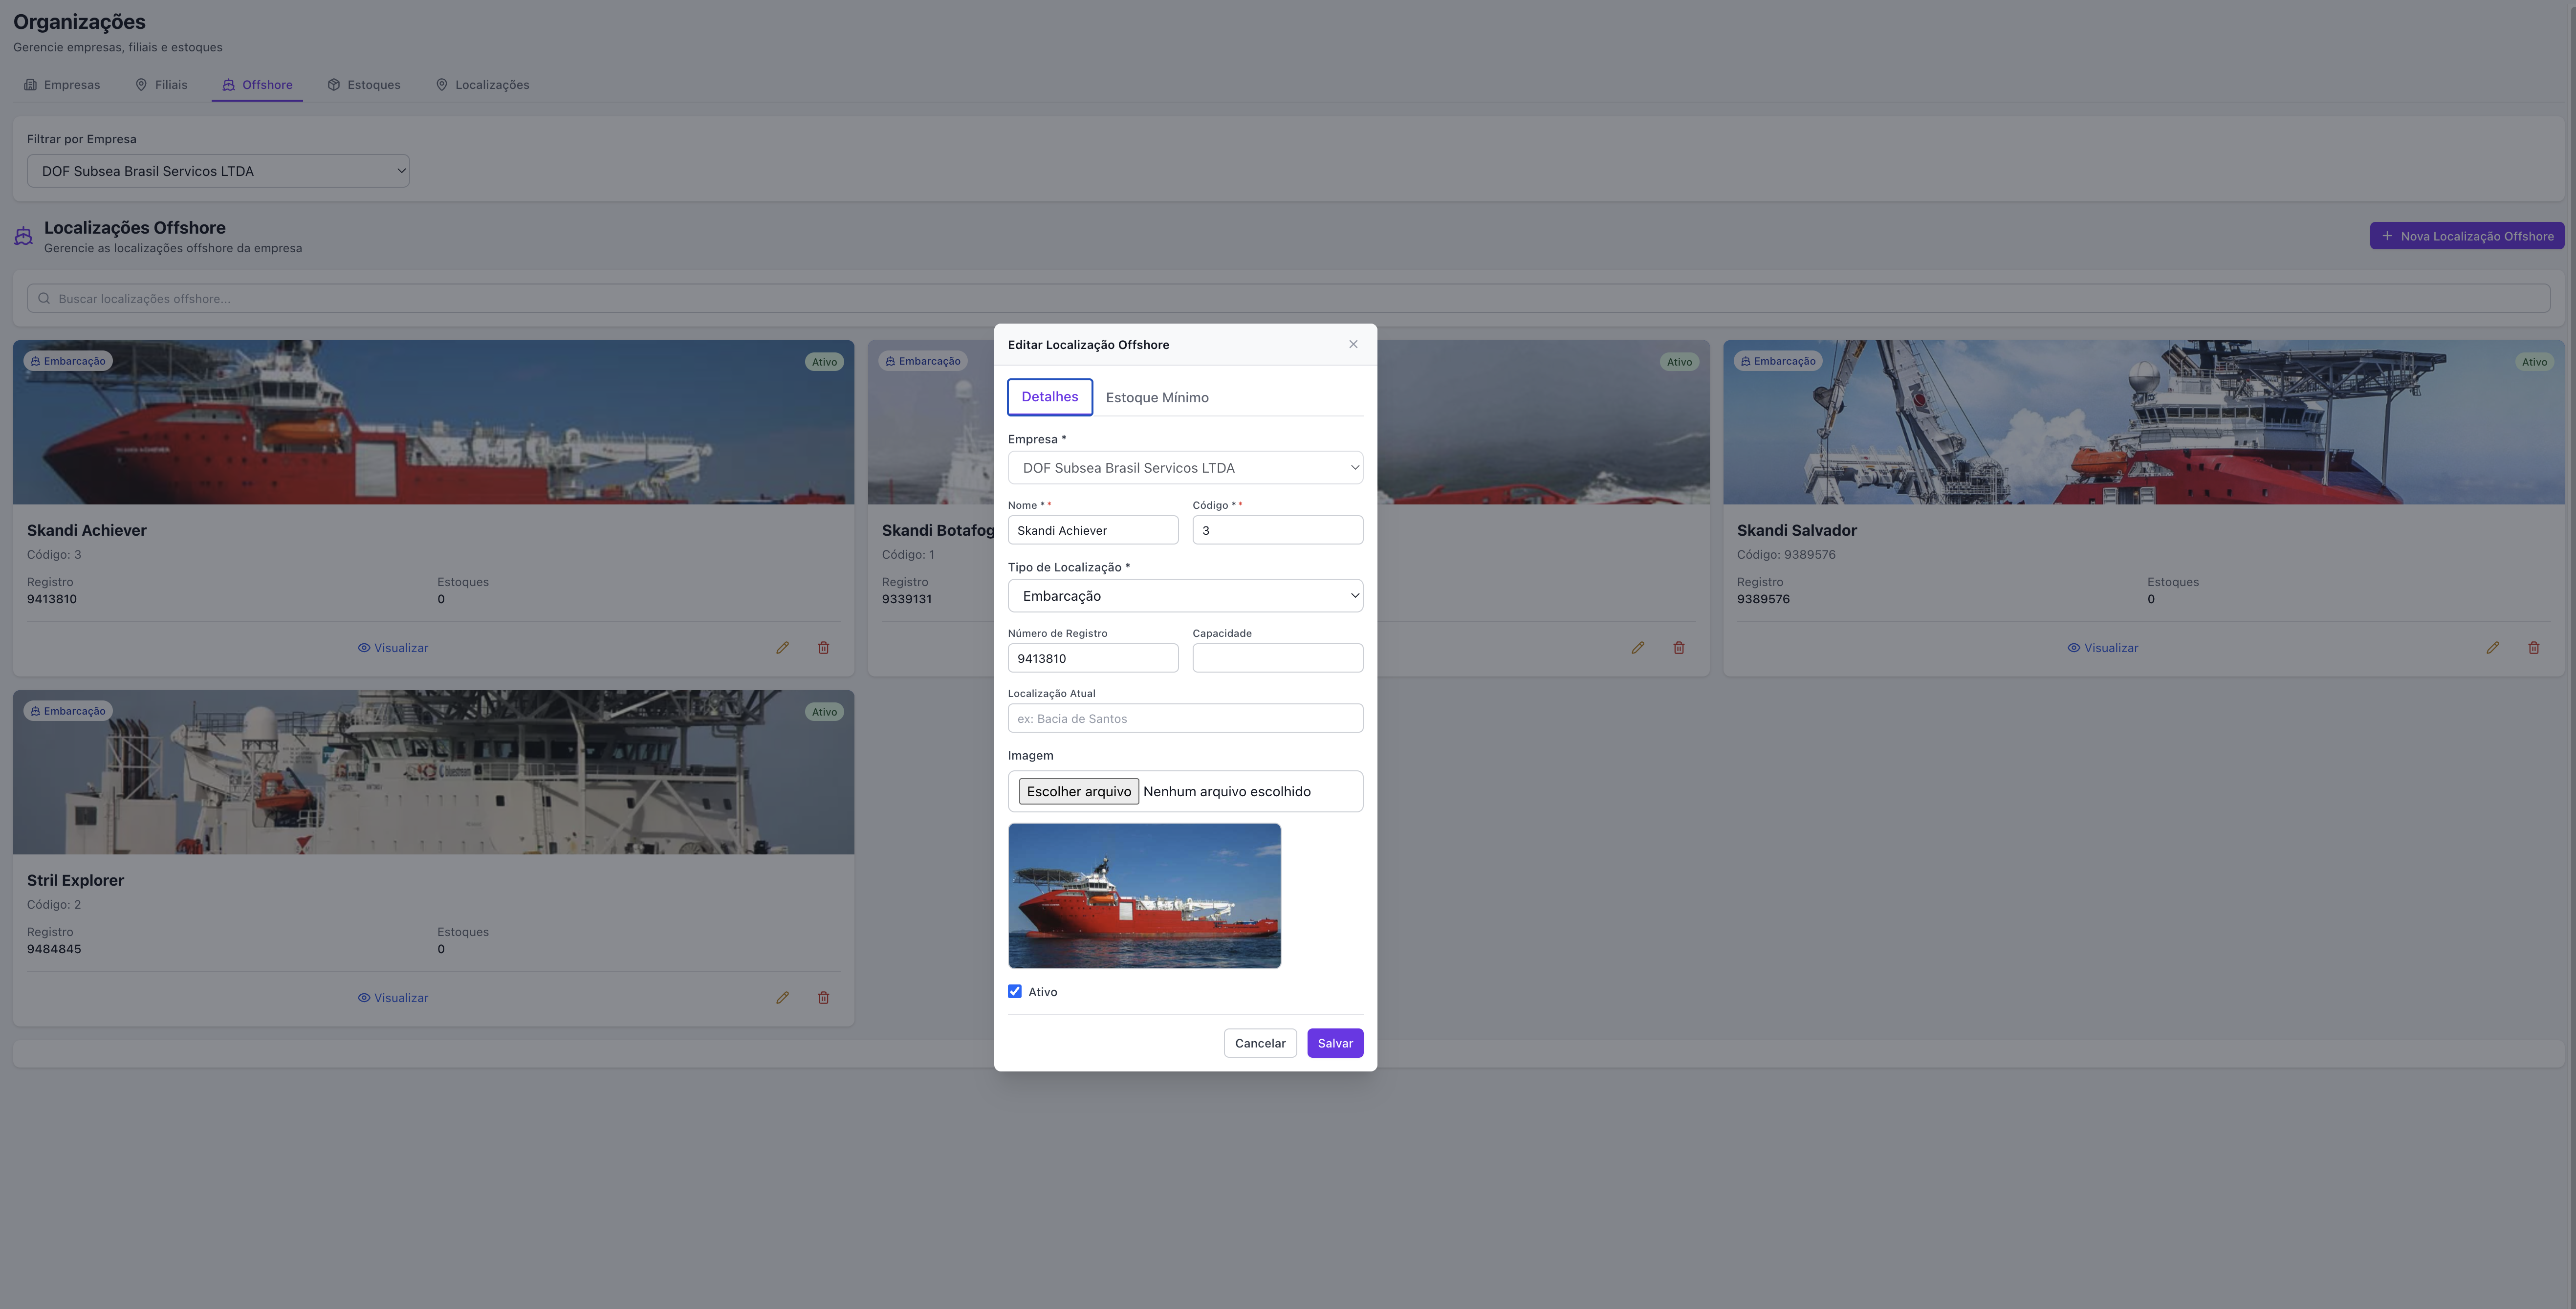Click the Estoques box icon in navigation
The image size is (2576, 1309).
pos(334,85)
